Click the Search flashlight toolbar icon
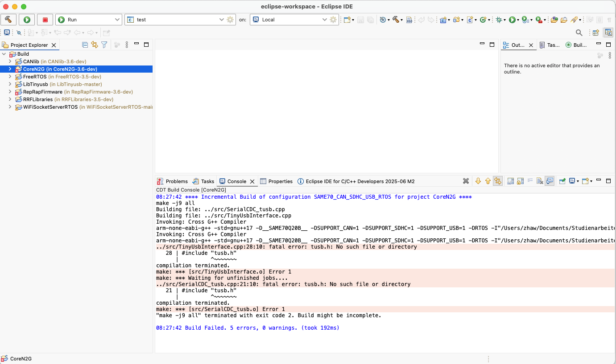This screenshot has width=616, height=364. click(x=575, y=20)
